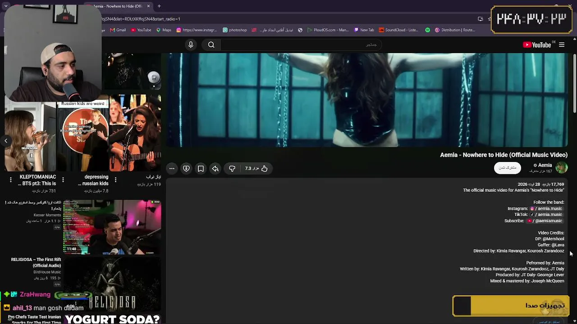
Task: Click the depressing russian kids video title
Action: coord(93,180)
